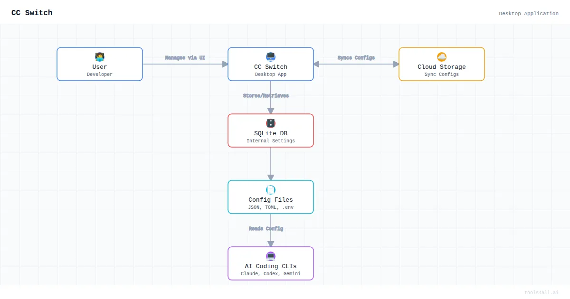Click the User developer icon
Screen dimensions: 570x299
pos(100,57)
